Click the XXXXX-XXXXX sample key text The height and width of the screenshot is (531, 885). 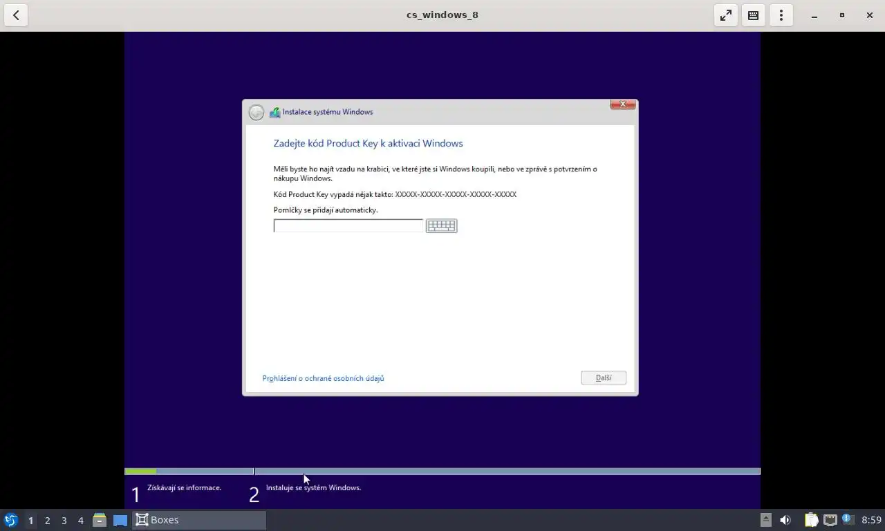tap(456, 194)
